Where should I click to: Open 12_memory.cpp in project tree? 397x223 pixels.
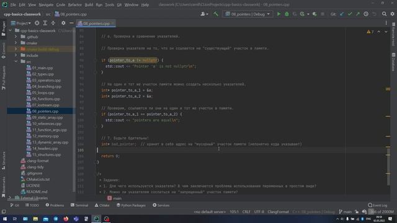pos(45,136)
